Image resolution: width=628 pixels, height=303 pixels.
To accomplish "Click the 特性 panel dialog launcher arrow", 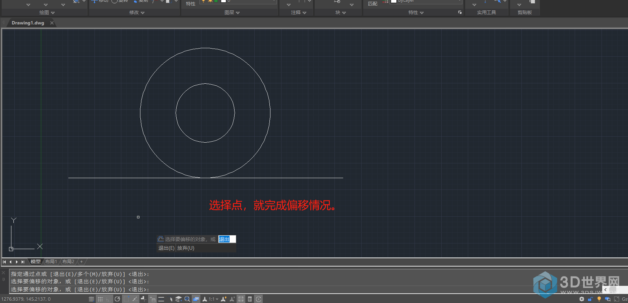I will pyautogui.click(x=460, y=12).
